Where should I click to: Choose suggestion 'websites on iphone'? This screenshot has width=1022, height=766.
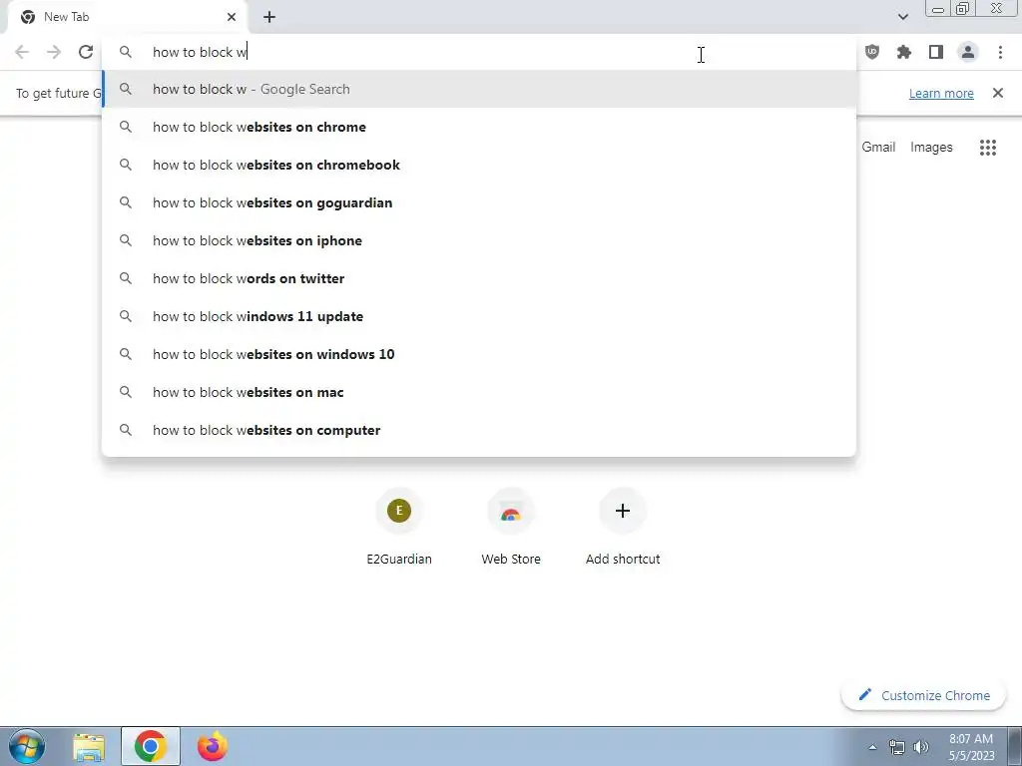tap(479, 240)
